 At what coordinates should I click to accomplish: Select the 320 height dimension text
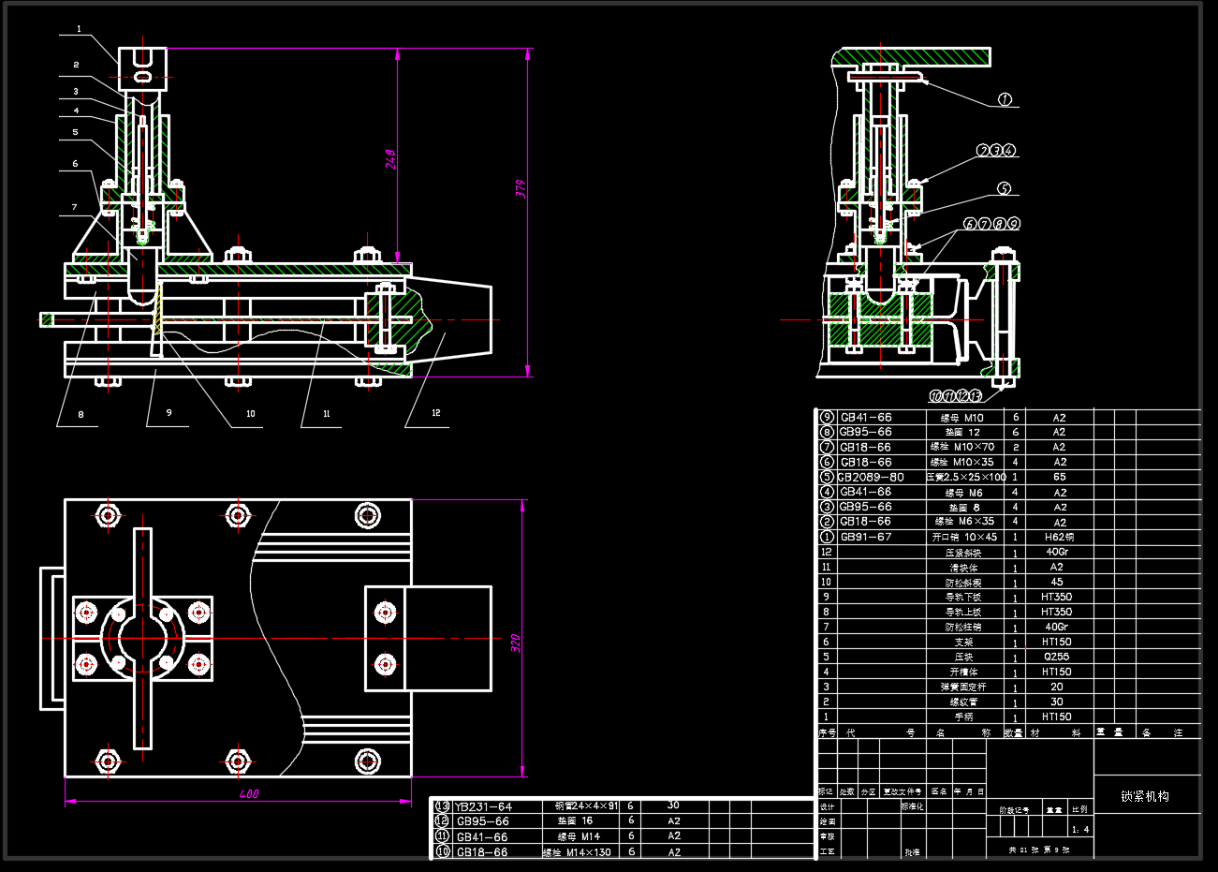pyautogui.click(x=515, y=643)
